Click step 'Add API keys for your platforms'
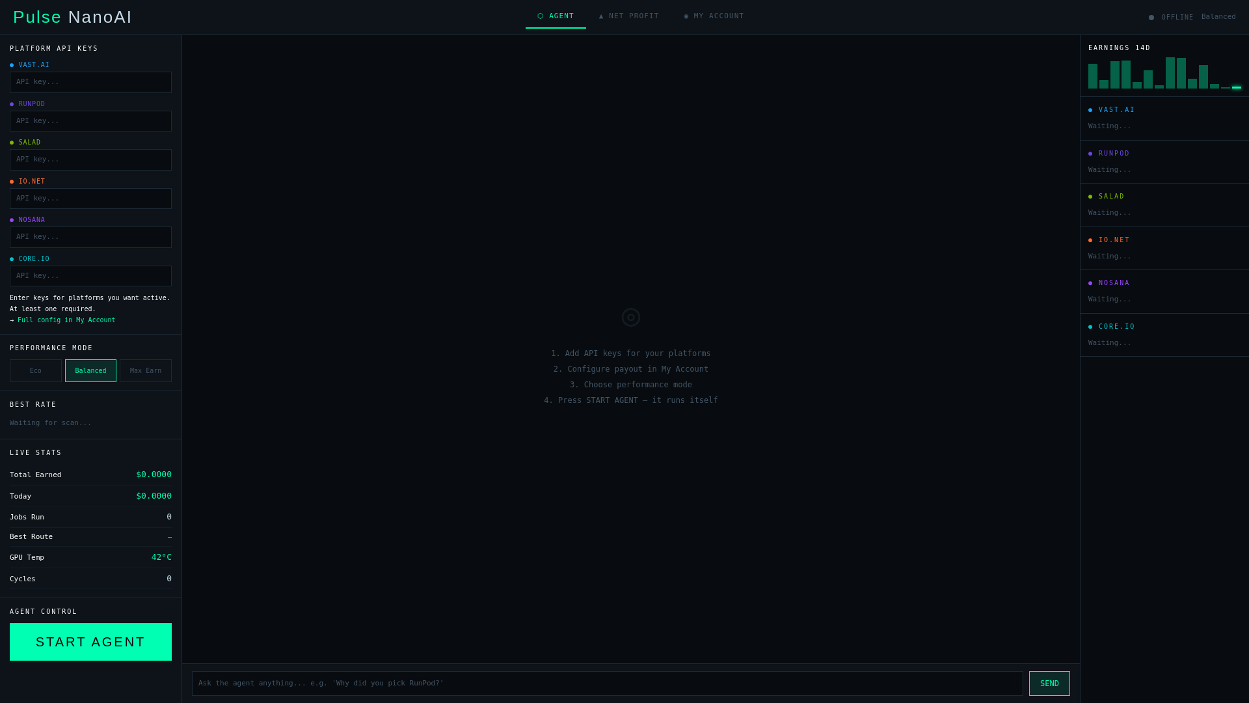This screenshot has height=703, width=1249. (x=631, y=353)
